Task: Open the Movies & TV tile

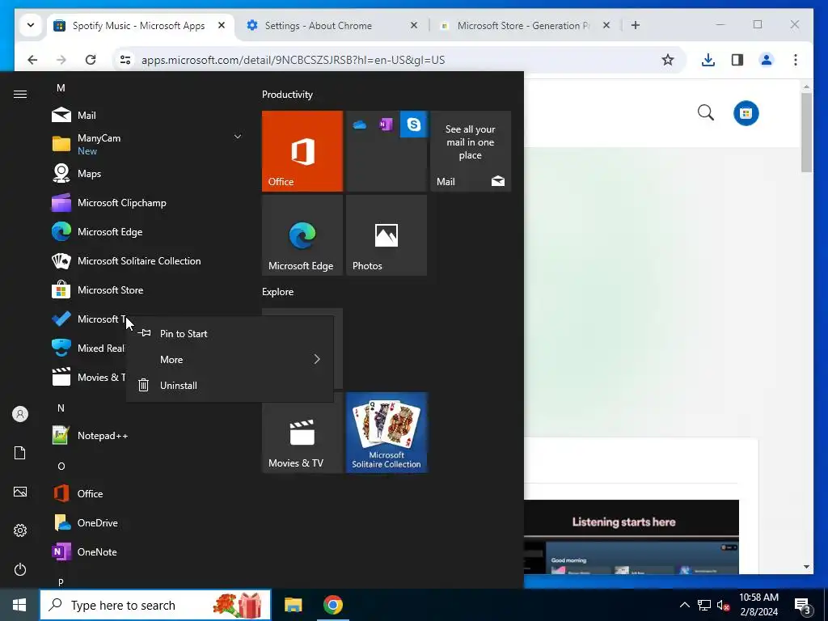Action: tap(302, 433)
